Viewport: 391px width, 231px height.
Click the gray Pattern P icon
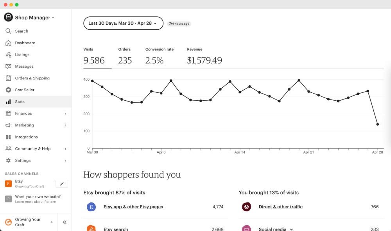coord(8,199)
